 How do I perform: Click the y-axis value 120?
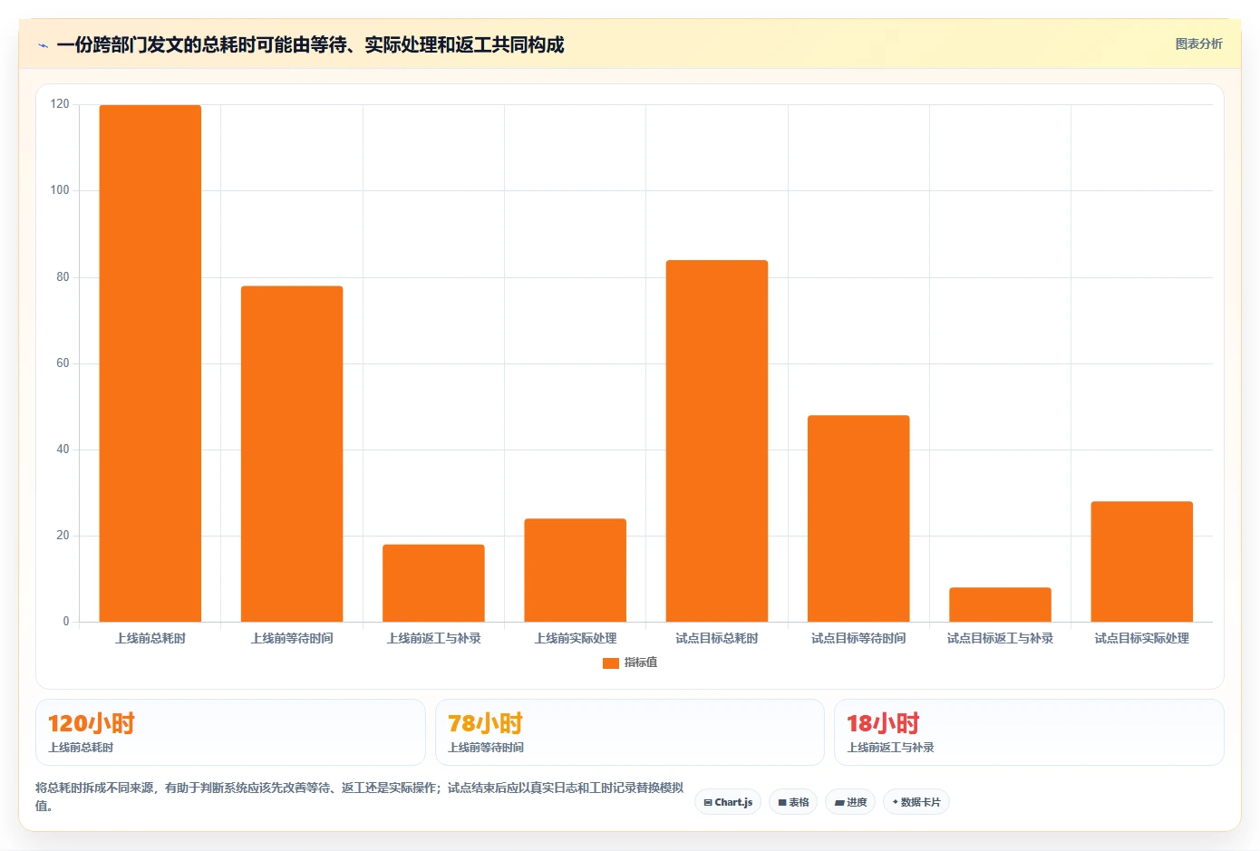pyautogui.click(x=60, y=104)
